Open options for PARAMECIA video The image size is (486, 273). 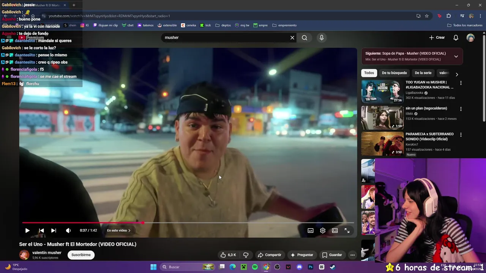point(461,135)
